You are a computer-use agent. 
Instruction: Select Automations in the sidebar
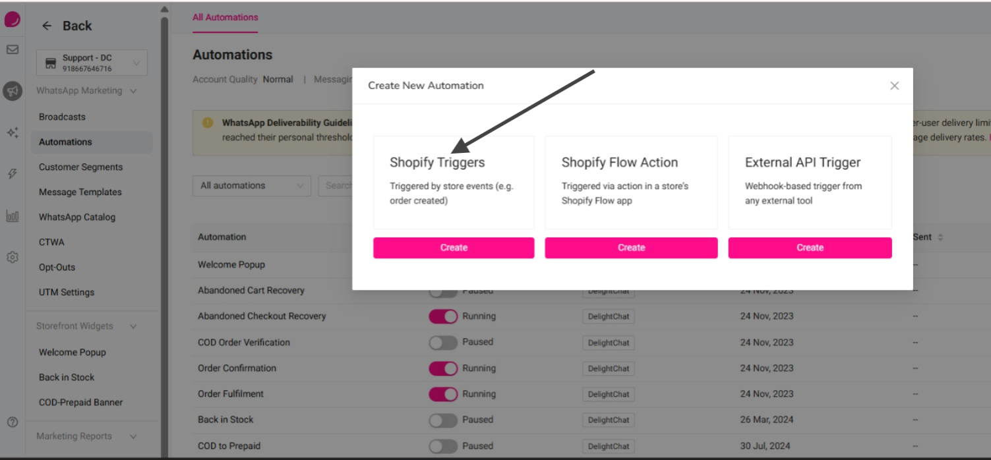[x=92, y=142]
